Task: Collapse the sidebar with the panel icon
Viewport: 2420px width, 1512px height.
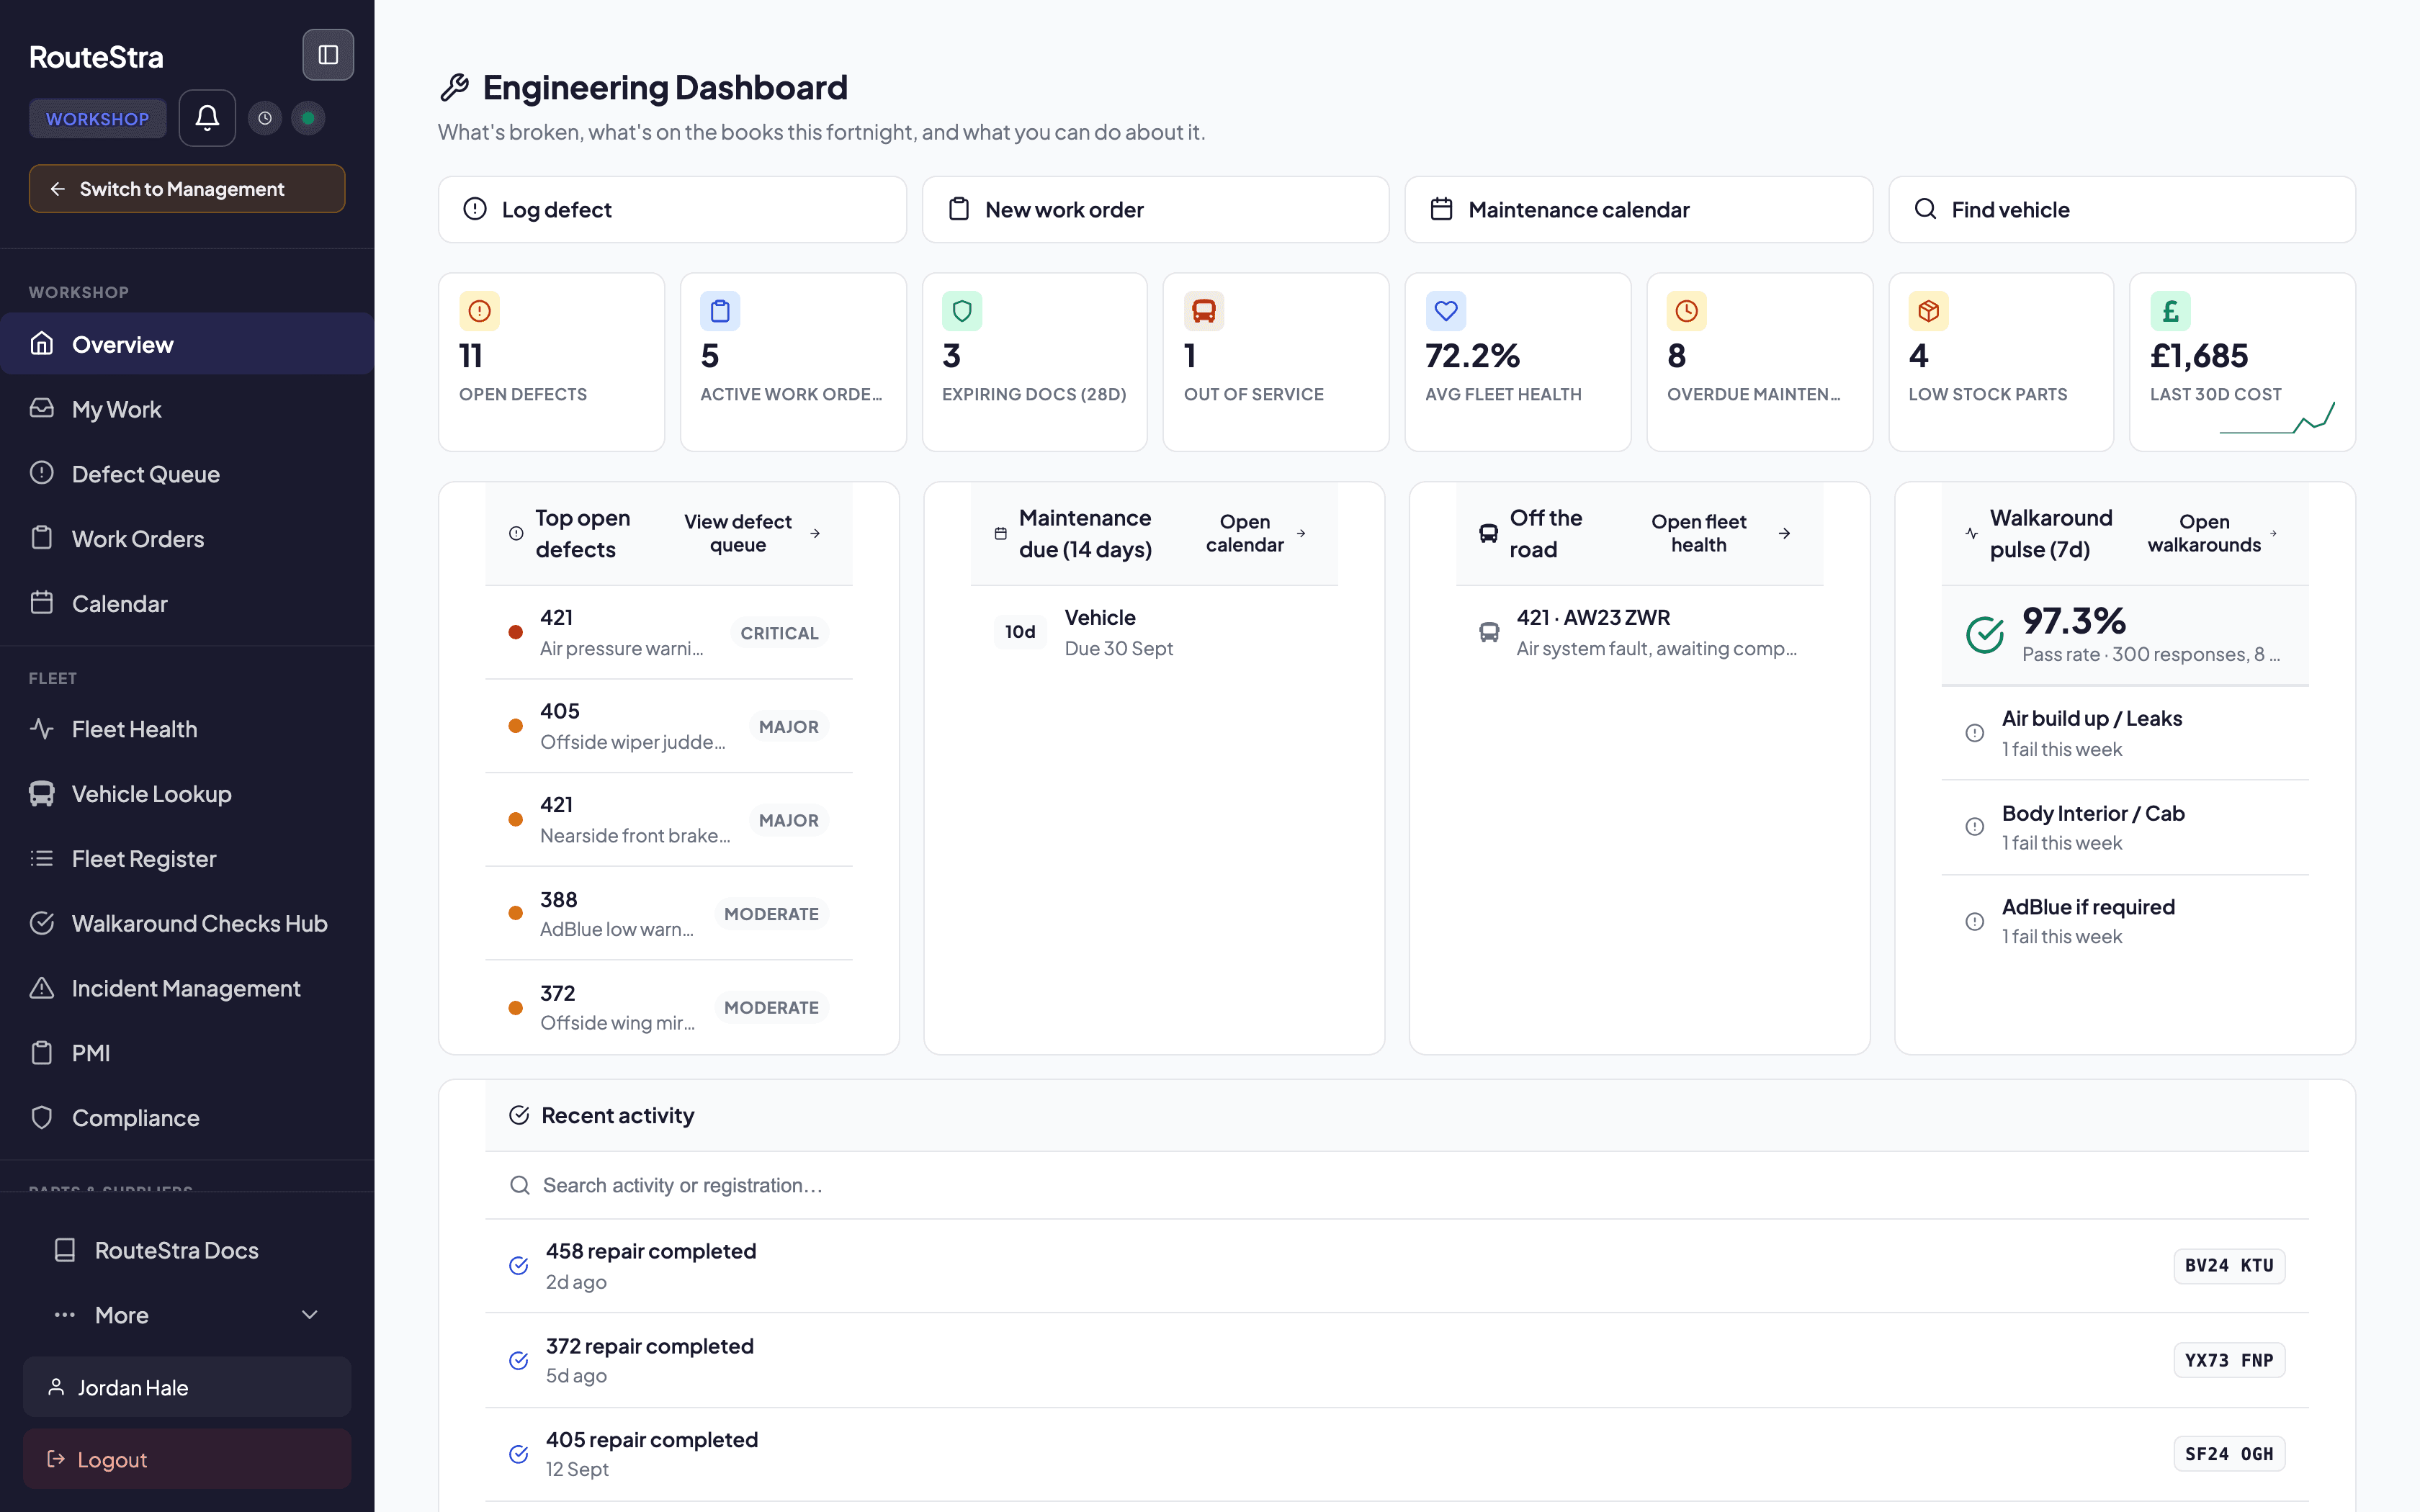Action: click(328, 55)
